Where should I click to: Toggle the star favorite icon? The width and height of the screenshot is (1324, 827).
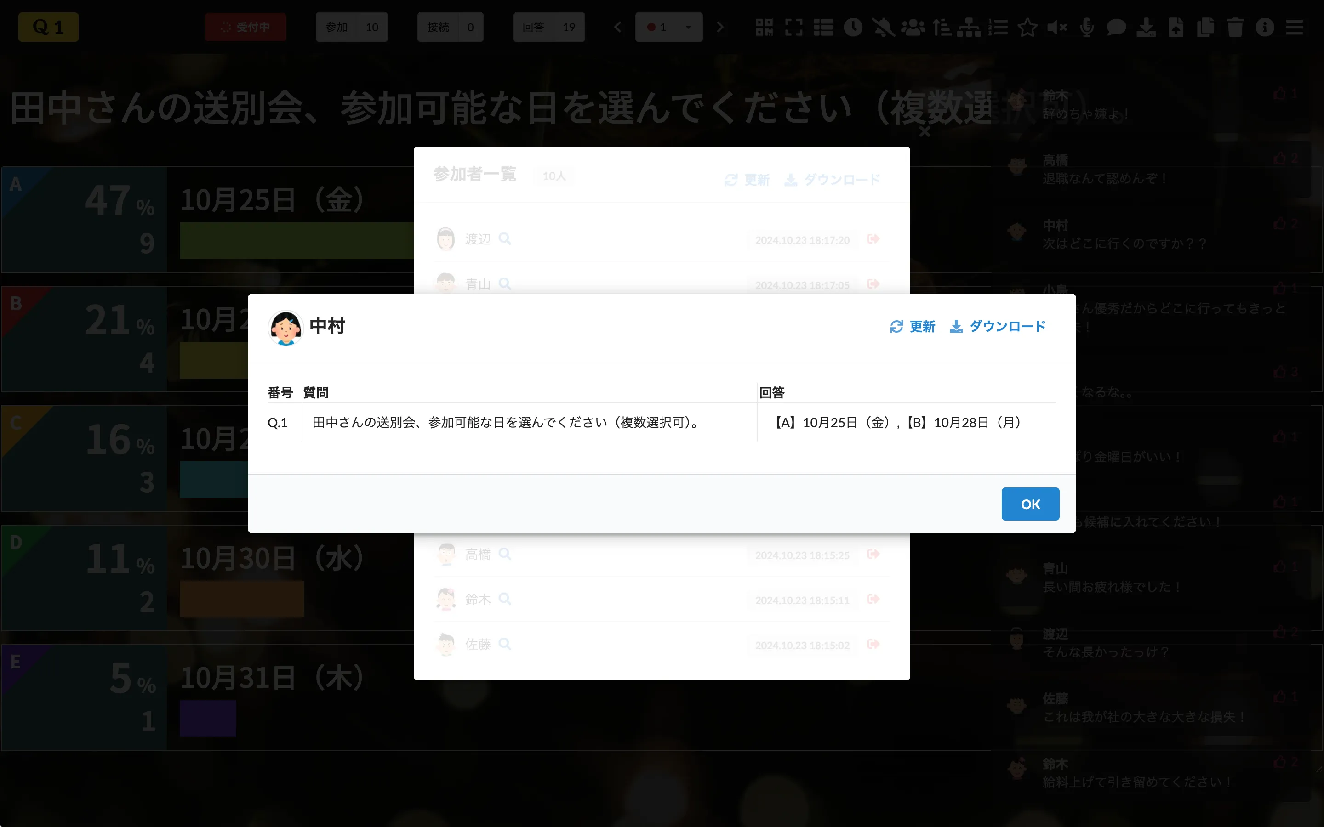pos(1027,27)
